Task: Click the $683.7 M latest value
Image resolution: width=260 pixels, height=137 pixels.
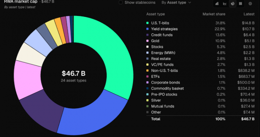Action: [x=246, y=76]
